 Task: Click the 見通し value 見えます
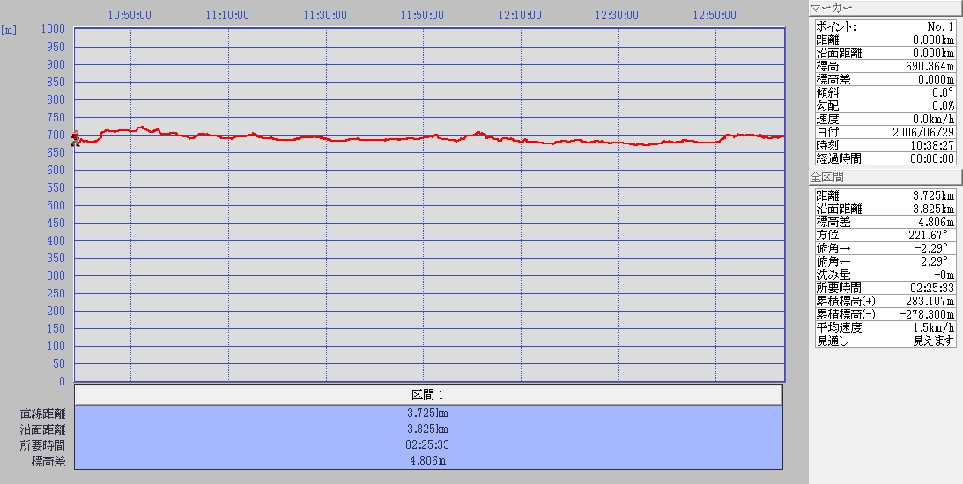pos(934,341)
